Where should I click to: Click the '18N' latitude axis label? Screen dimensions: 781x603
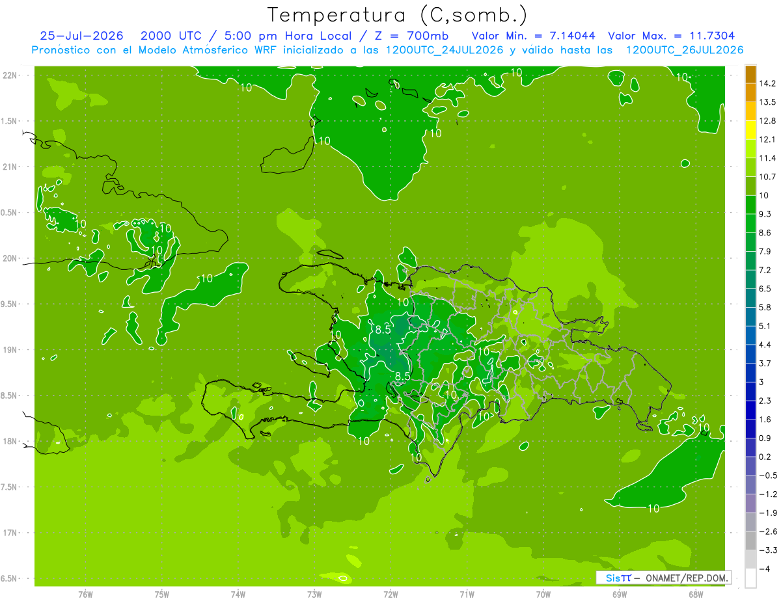click(11, 442)
